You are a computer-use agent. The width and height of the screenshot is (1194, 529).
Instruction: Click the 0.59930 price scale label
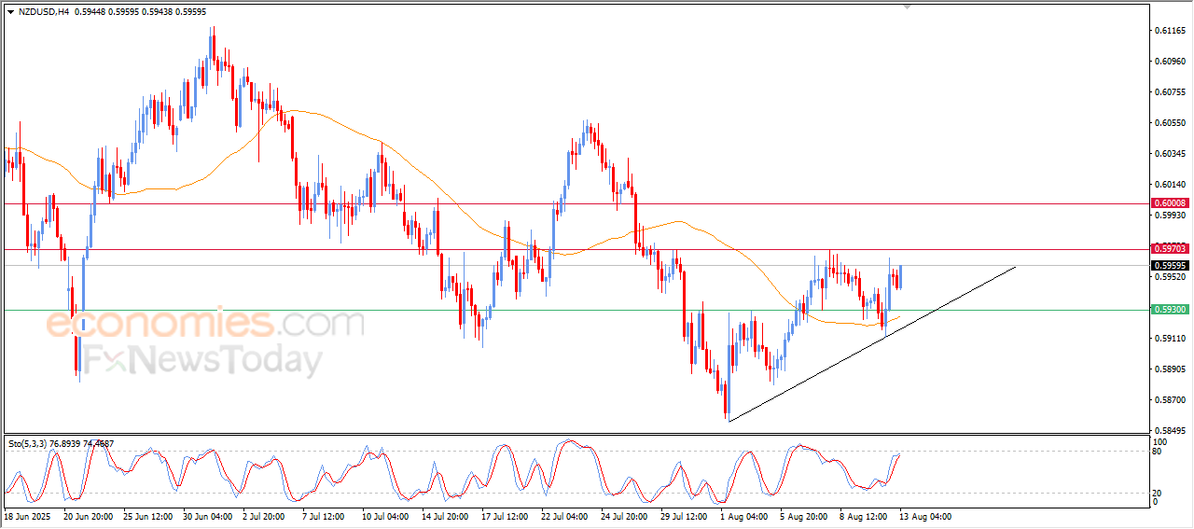[x=1170, y=216]
